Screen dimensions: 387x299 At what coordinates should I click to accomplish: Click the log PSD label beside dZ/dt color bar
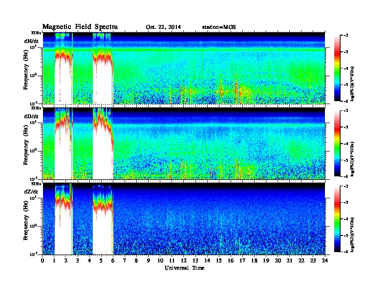pyautogui.click(x=352, y=234)
